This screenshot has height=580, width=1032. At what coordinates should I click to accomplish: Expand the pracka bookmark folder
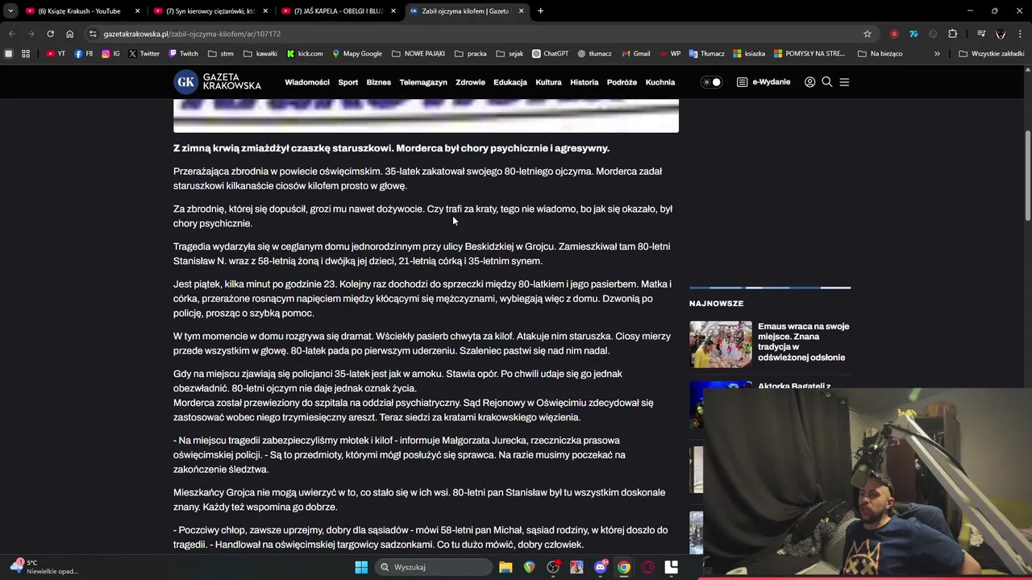pyautogui.click(x=471, y=54)
